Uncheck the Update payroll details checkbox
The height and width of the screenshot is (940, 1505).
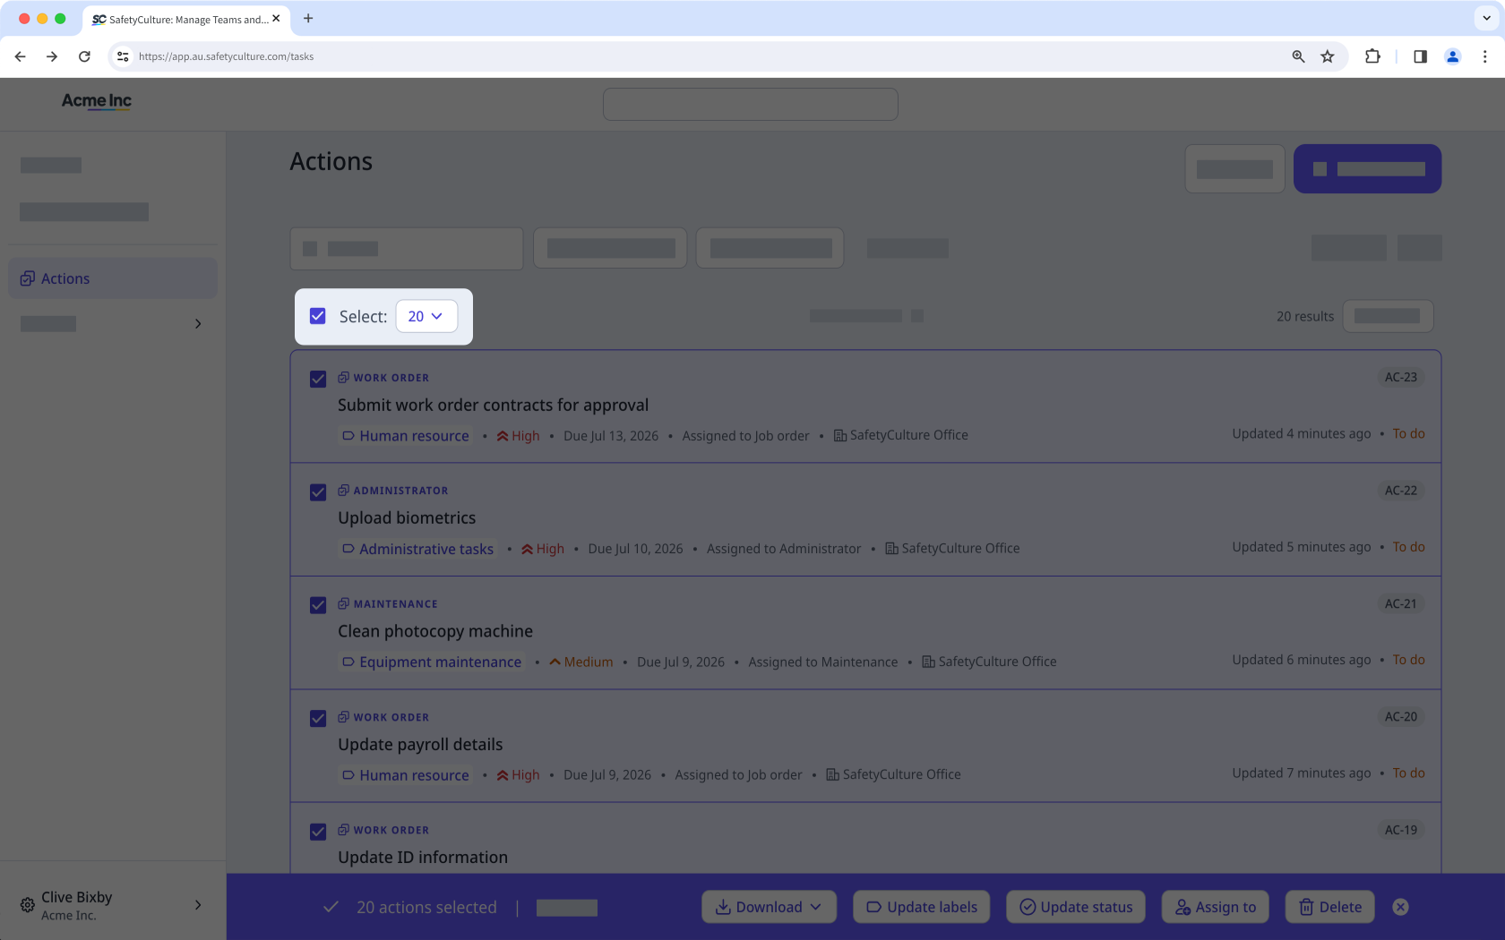(318, 719)
